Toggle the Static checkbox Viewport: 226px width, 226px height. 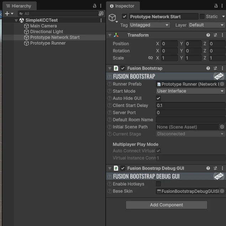202,16
